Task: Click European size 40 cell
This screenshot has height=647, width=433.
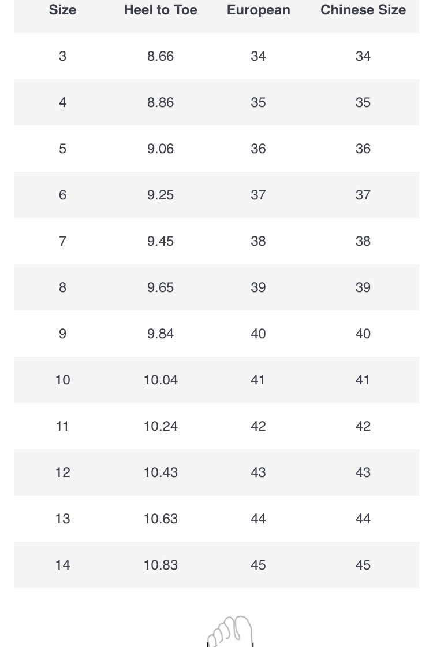Action: [x=258, y=334]
